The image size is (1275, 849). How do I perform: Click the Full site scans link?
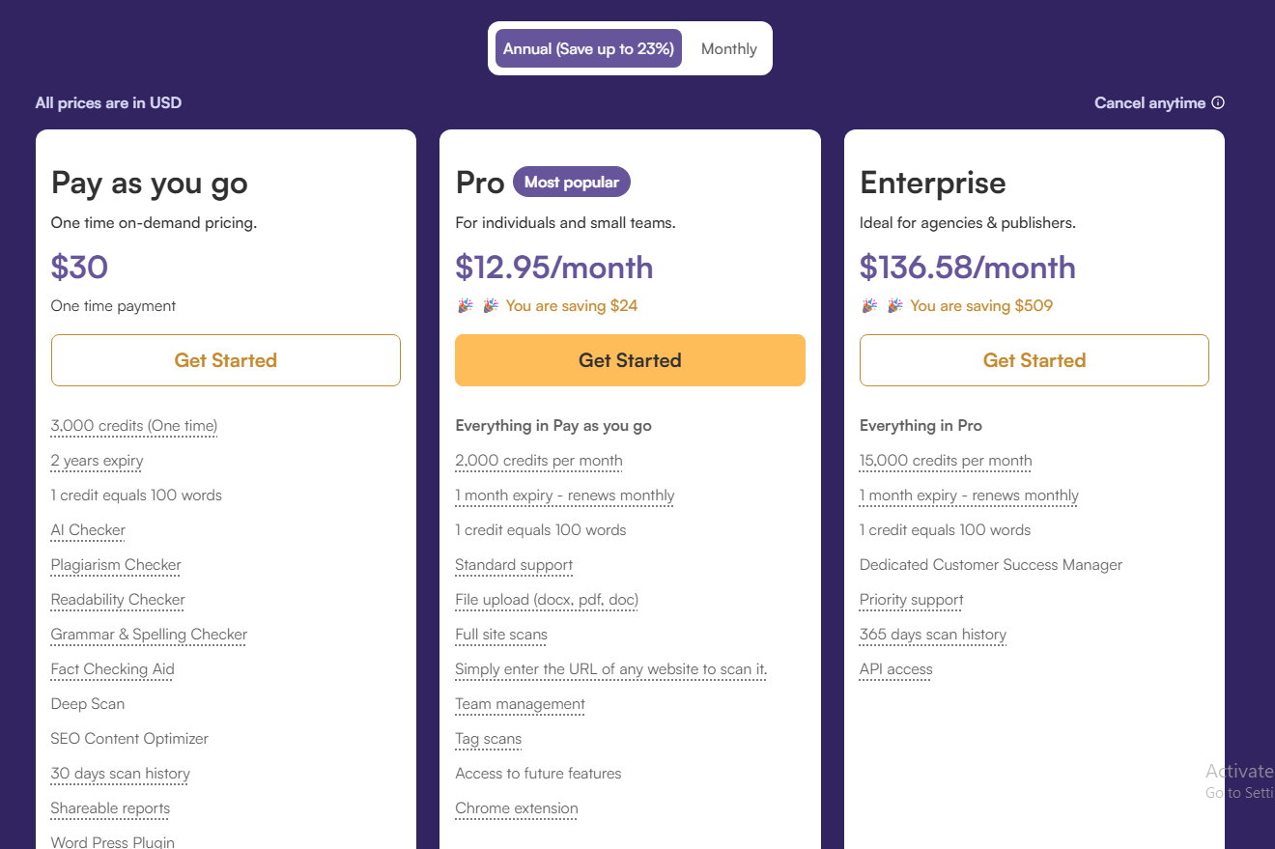click(501, 634)
